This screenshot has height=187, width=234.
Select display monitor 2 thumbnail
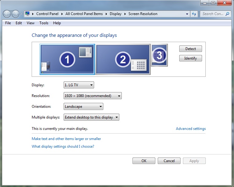(123, 59)
